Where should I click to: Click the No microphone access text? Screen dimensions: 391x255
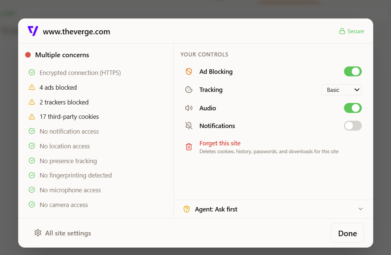(x=70, y=190)
